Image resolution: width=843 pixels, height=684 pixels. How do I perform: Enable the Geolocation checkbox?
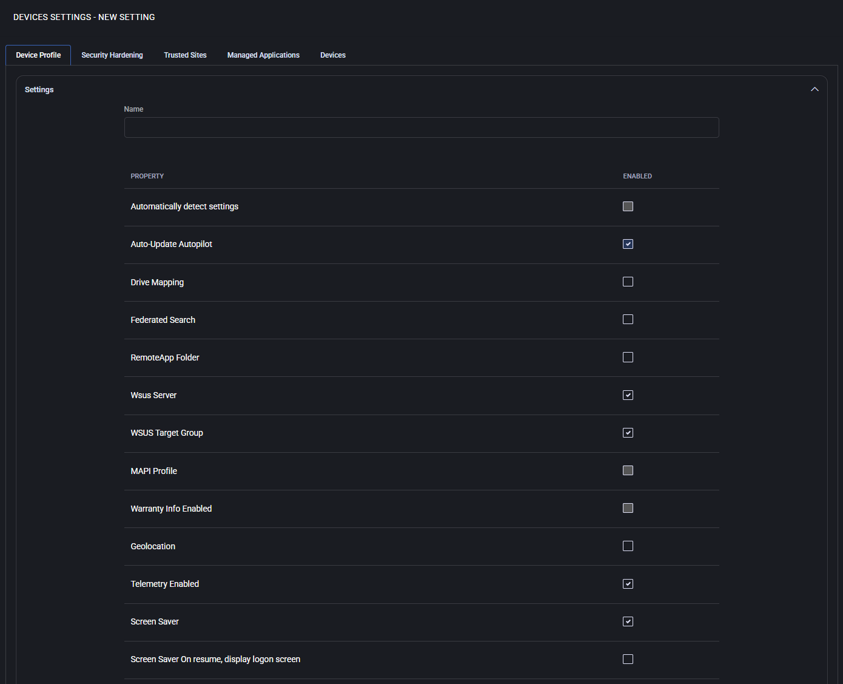pos(628,546)
